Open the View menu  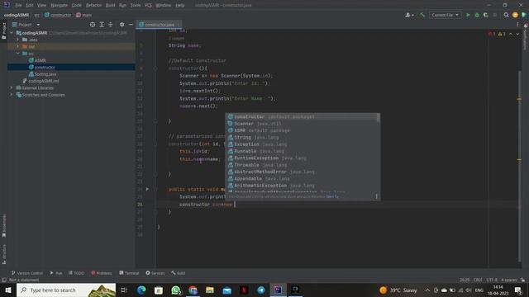(41, 6)
